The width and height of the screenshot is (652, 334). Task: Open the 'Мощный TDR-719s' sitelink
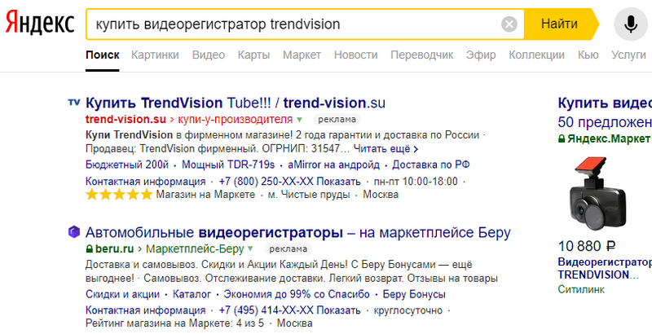click(228, 165)
